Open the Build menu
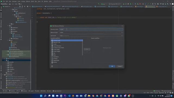Viewport: 174px width, 98px height. point(33,1)
